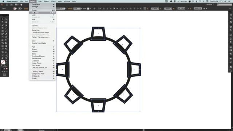Image resolution: width=233 pixels, height=131 pixels.
Task: Select the Eyedropper tool
Action: (x=3, y=49)
